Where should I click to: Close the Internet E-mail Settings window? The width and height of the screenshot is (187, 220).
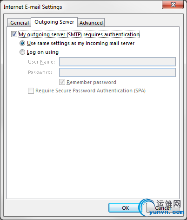pyautogui.click(x=173, y=5)
